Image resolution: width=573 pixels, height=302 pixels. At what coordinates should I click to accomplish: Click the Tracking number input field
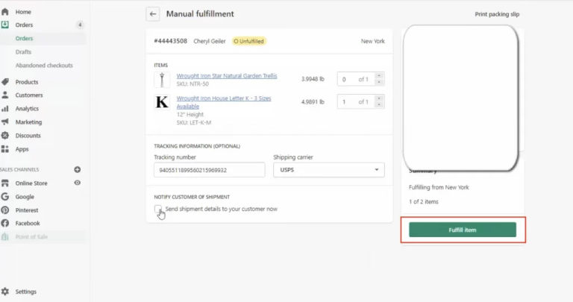point(209,170)
